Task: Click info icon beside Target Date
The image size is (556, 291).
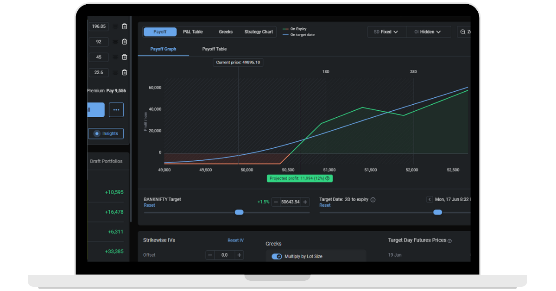Action: coord(373,200)
